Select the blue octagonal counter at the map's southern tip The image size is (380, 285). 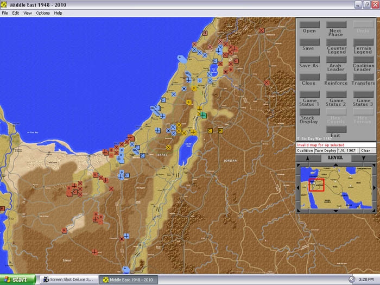126,269
